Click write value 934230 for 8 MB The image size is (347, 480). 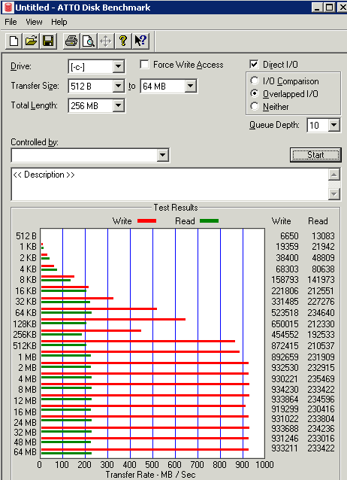point(285,390)
